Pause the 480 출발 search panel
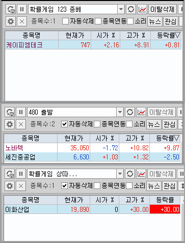 click(21, 112)
